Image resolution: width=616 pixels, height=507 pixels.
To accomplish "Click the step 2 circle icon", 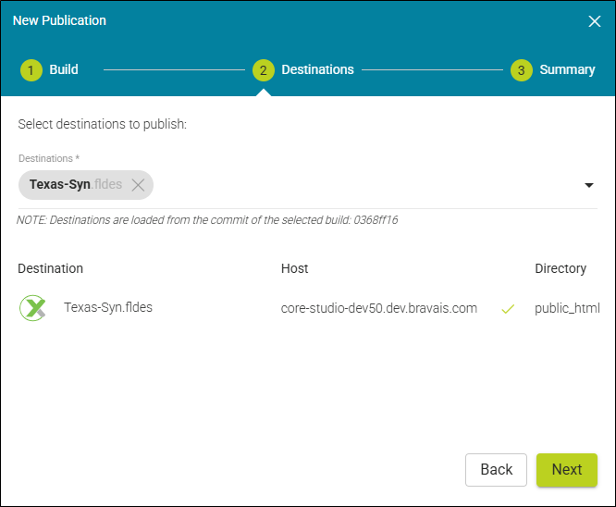I will [264, 70].
